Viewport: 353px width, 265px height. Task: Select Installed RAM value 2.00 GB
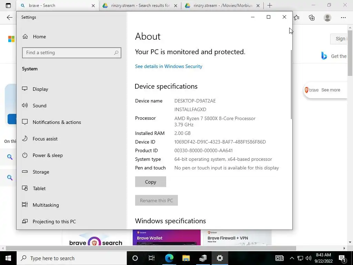(x=182, y=133)
